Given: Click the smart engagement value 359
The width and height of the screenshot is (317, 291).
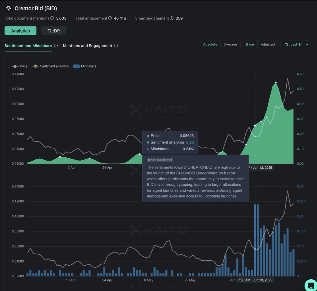Looking at the screenshot, I should coord(179,18).
